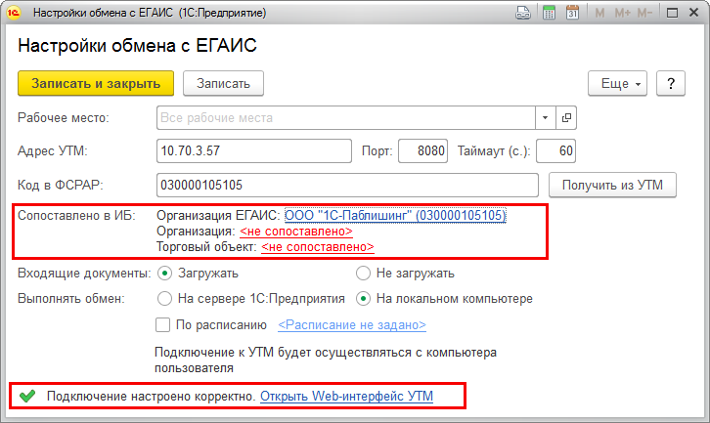Maximize the settings window

tap(673, 13)
